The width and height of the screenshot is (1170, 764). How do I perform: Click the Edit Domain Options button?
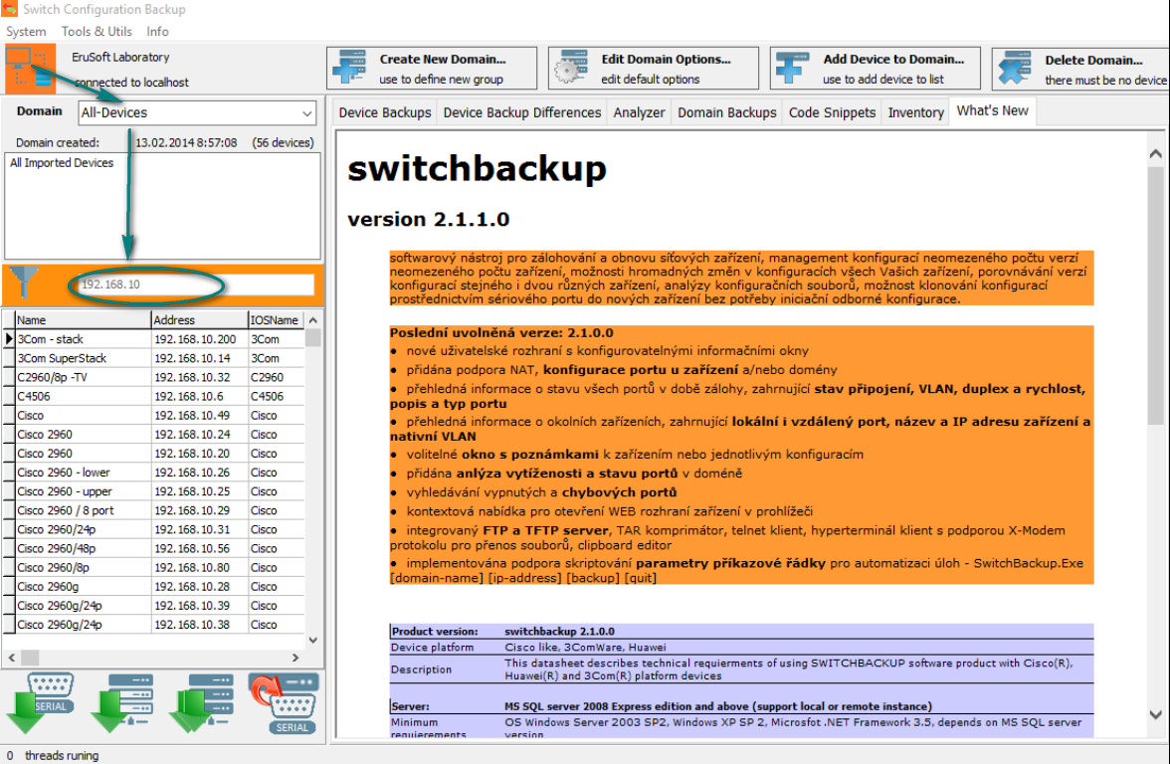click(654, 69)
